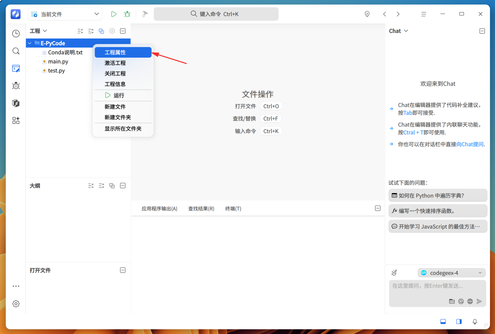Select 新建文件夹 in the context menu
The width and height of the screenshot is (495, 334).
pyautogui.click(x=123, y=117)
